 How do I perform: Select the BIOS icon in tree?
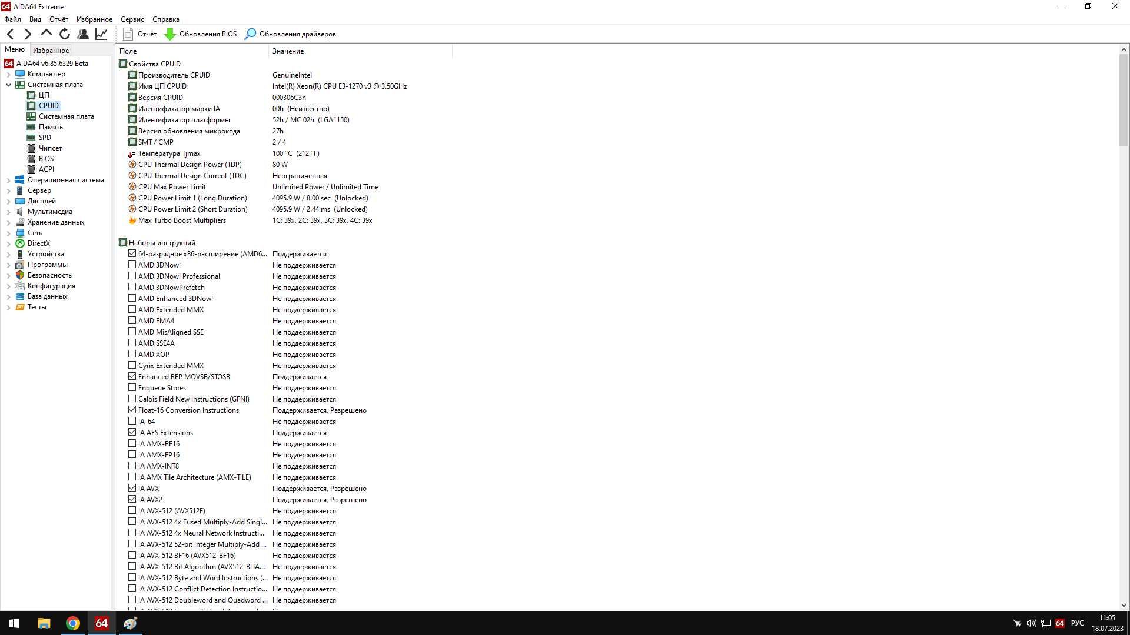(31, 159)
